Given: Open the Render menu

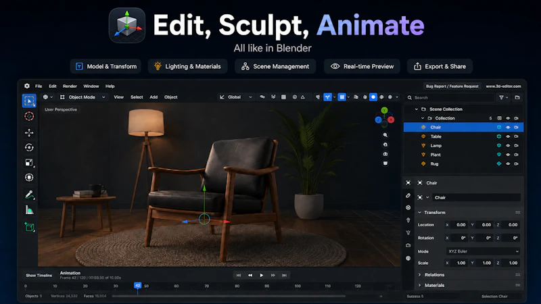Looking at the screenshot, I should pyautogui.click(x=70, y=86).
